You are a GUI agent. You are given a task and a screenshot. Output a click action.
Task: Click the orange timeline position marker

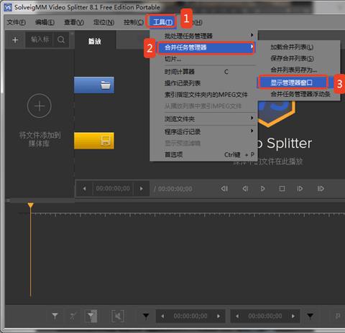[30, 205]
